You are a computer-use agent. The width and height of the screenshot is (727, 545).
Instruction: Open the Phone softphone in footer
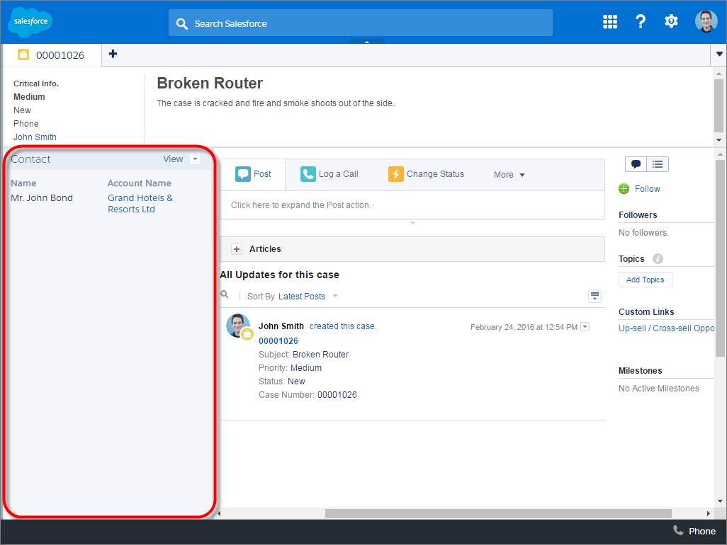point(694,531)
